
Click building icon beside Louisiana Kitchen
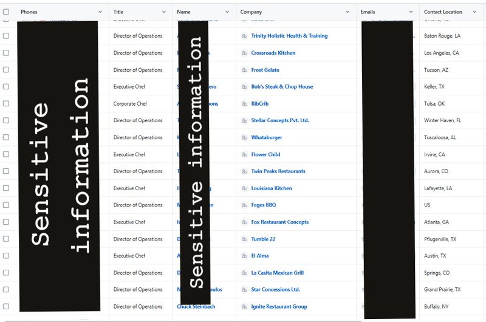tap(245, 188)
